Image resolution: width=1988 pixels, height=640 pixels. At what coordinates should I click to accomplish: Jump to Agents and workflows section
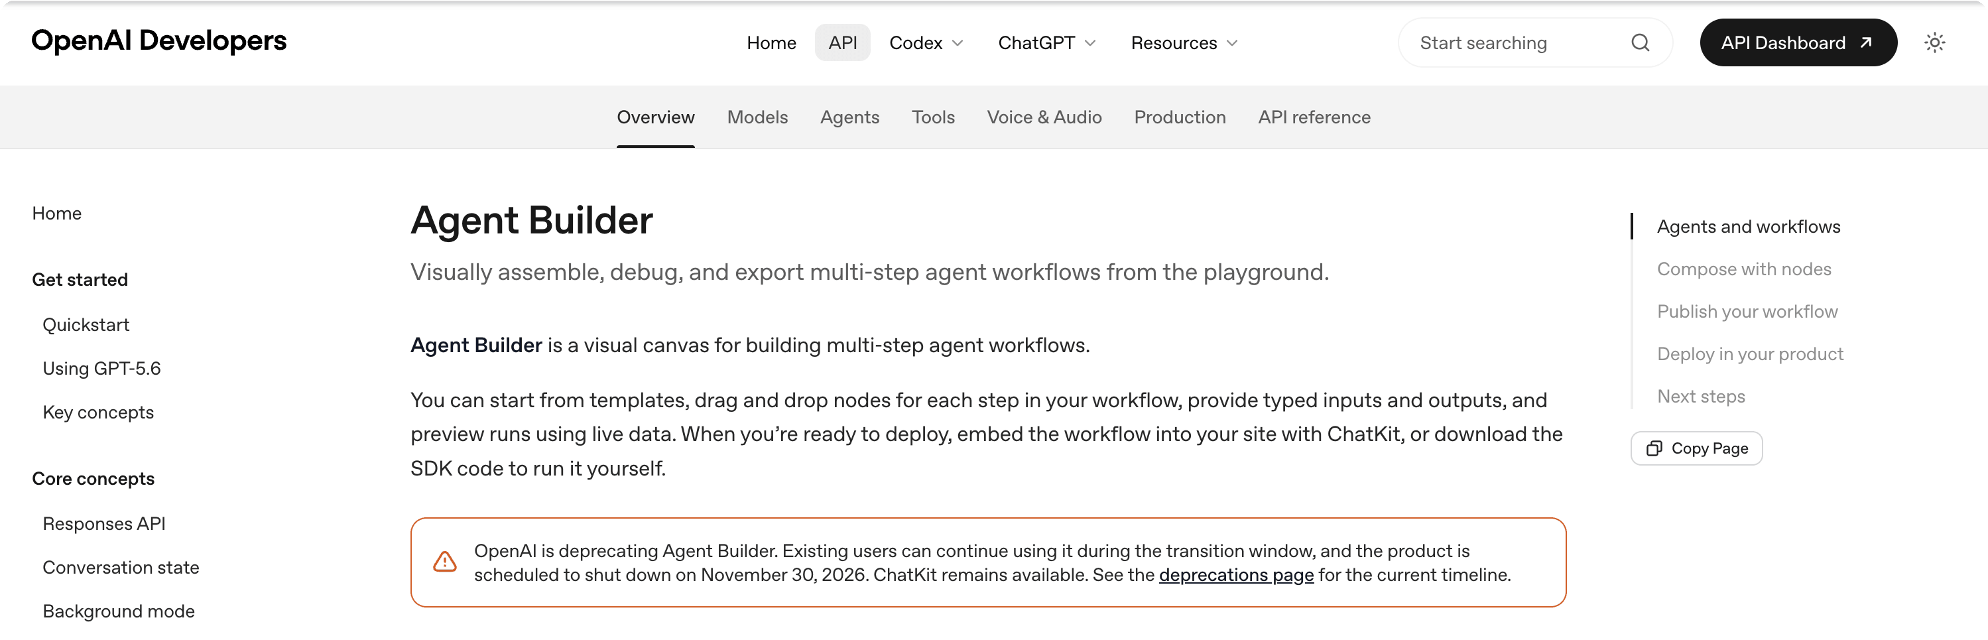(x=1748, y=227)
